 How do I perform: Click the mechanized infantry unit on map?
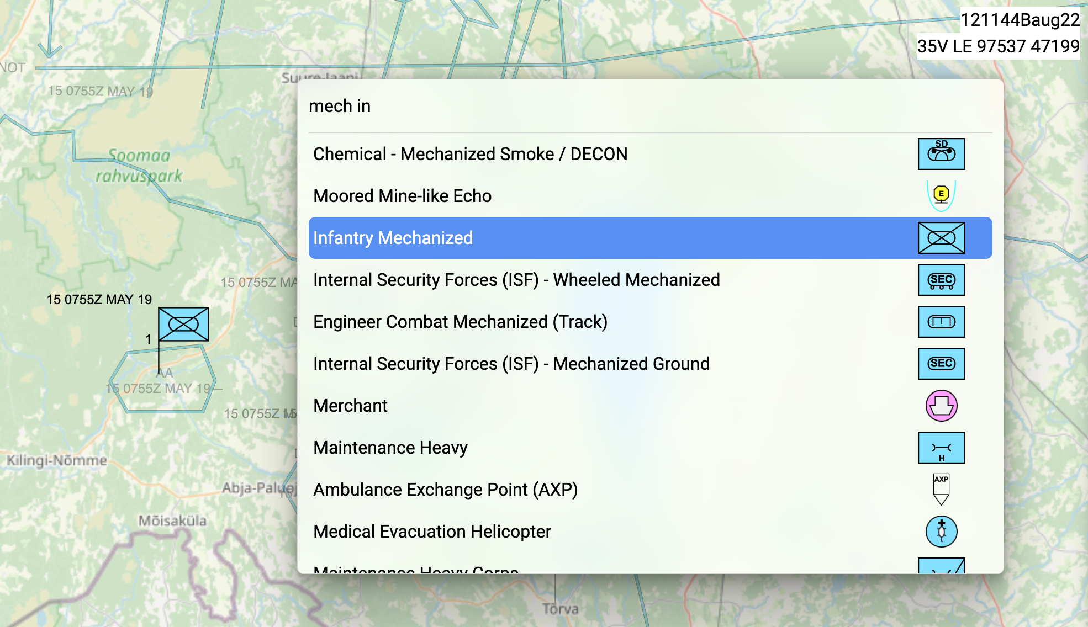tap(183, 324)
